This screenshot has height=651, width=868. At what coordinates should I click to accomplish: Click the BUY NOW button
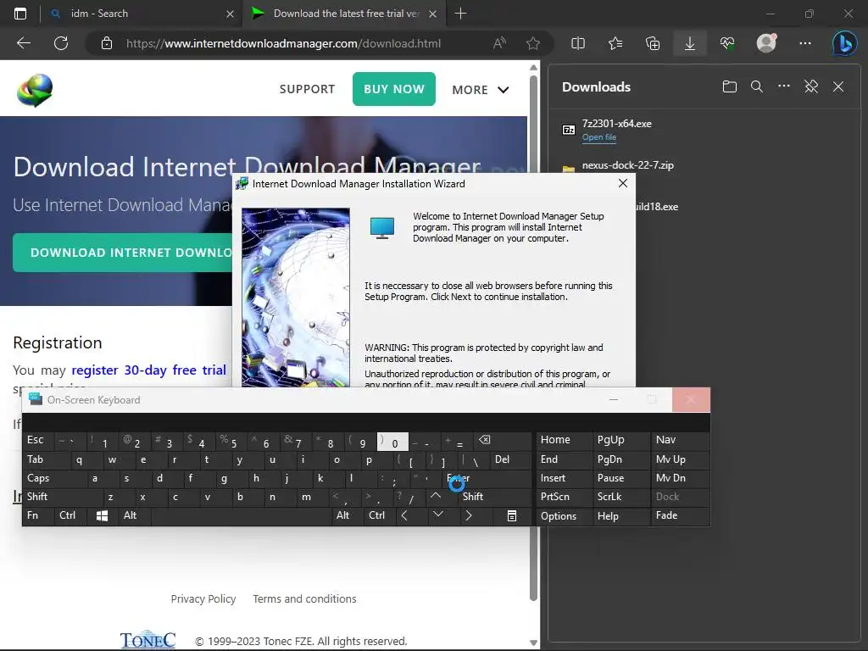(393, 89)
